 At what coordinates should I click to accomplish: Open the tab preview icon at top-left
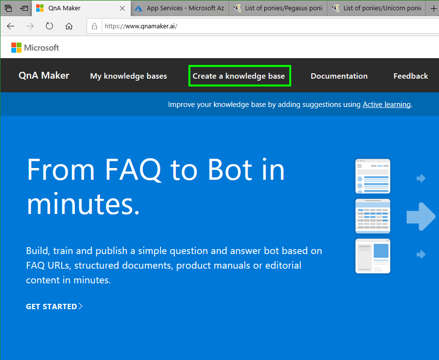[8, 8]
